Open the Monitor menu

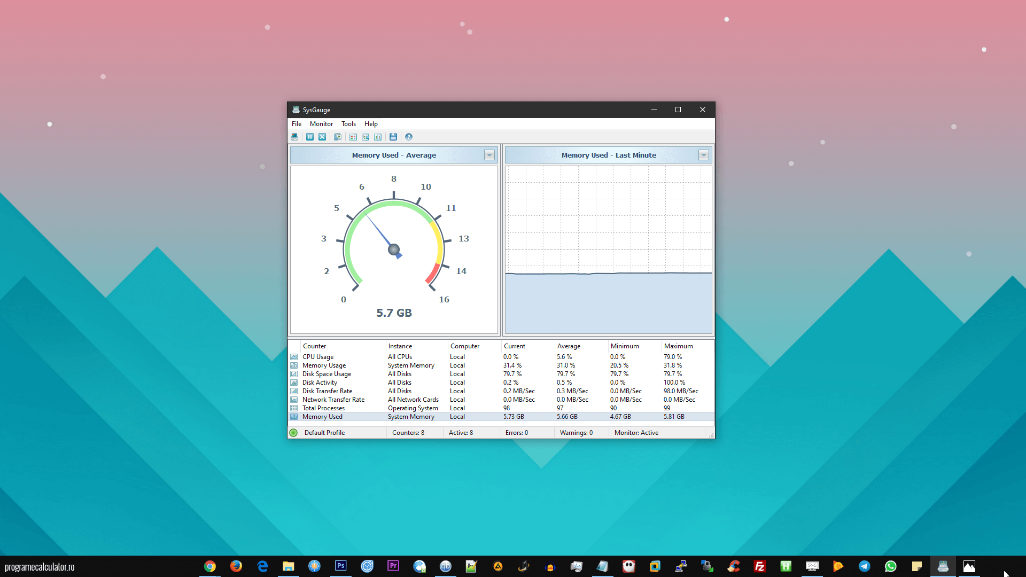click(321, 124)
